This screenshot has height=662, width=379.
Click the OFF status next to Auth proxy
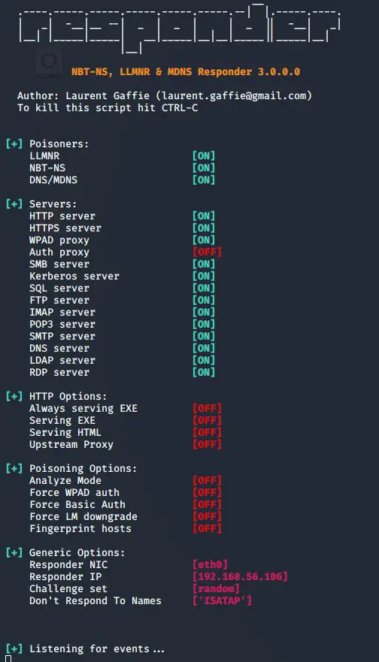pos(207,252)
